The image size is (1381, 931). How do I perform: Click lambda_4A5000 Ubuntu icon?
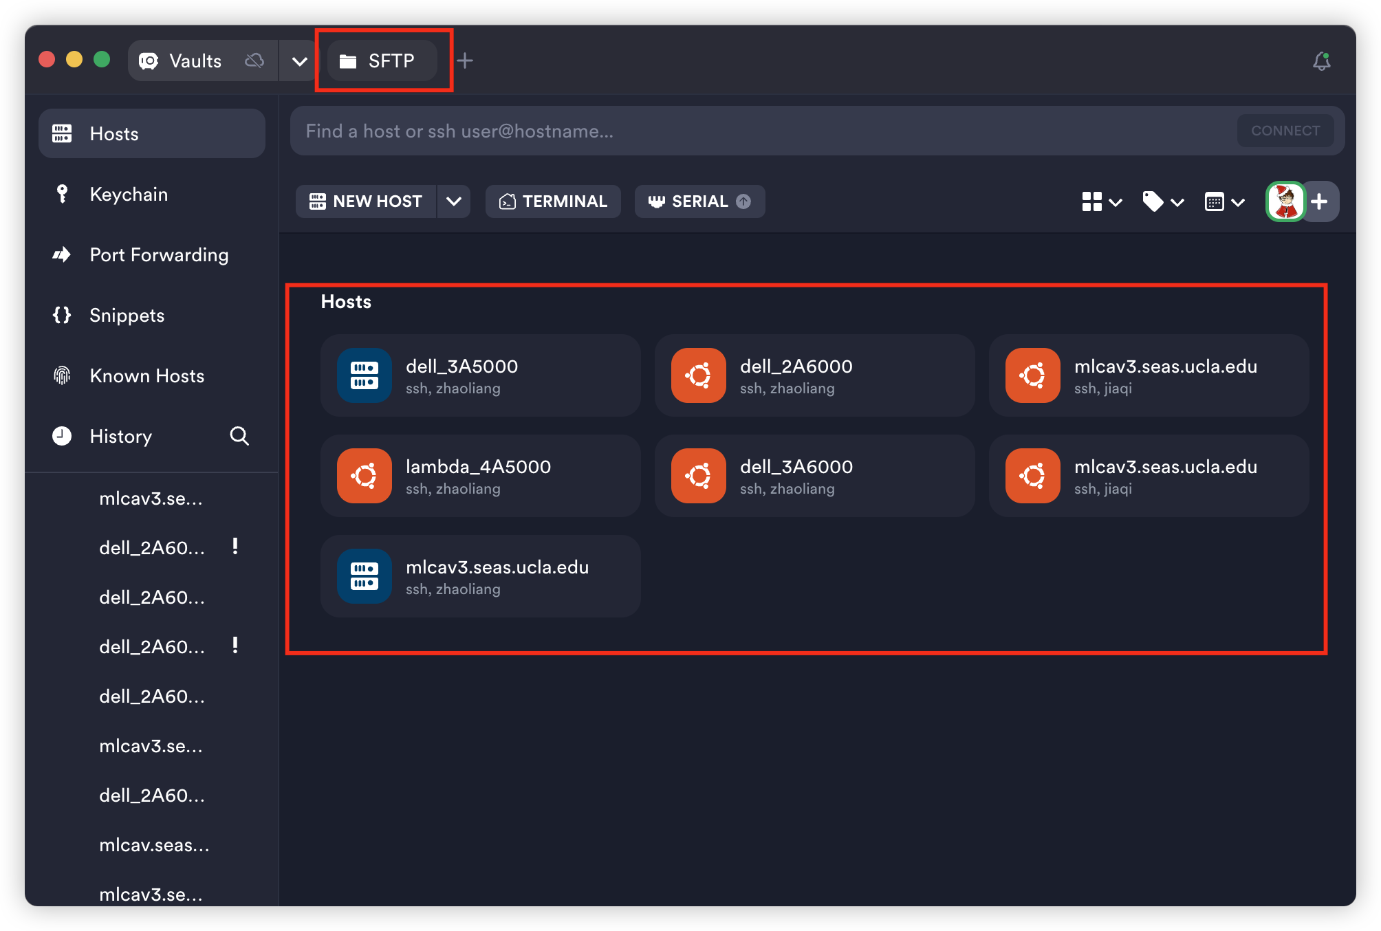(x=365, y=476)
